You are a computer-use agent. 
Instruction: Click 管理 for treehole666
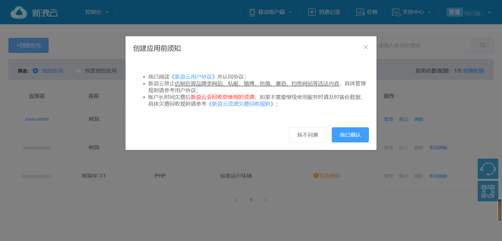coord(389,119)
